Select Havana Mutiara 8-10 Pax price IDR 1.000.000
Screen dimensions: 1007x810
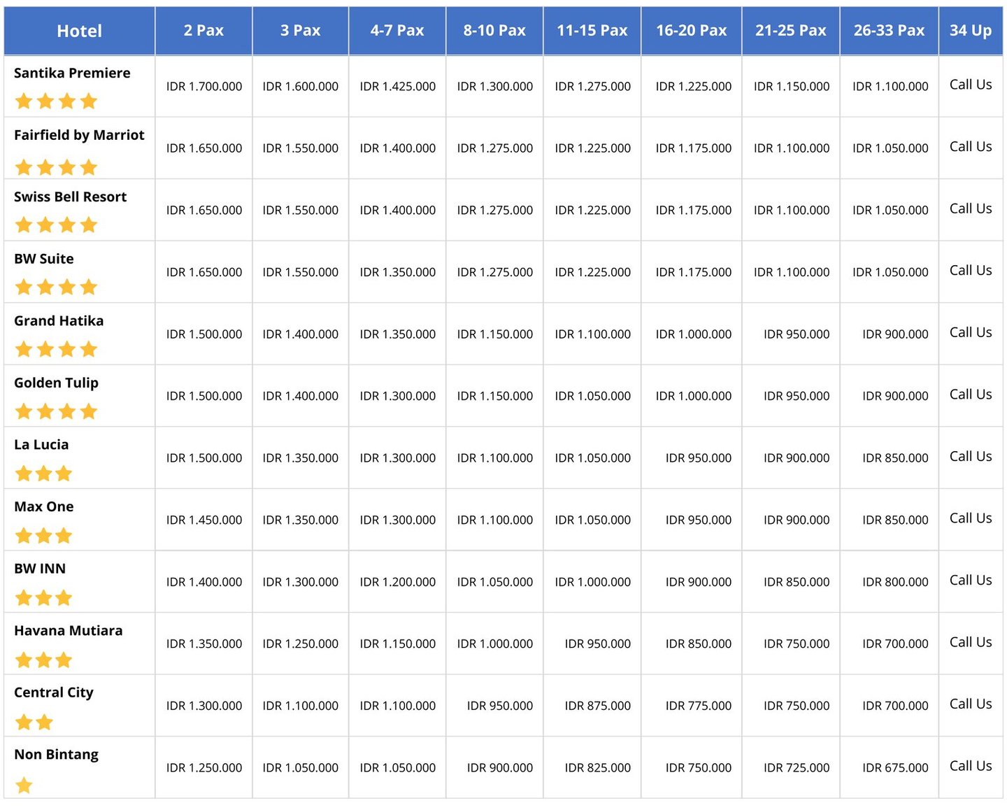(x=495, y=644)
